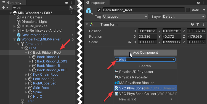Click the search-by-type icon beside Hierarchy search

[71, 8]
